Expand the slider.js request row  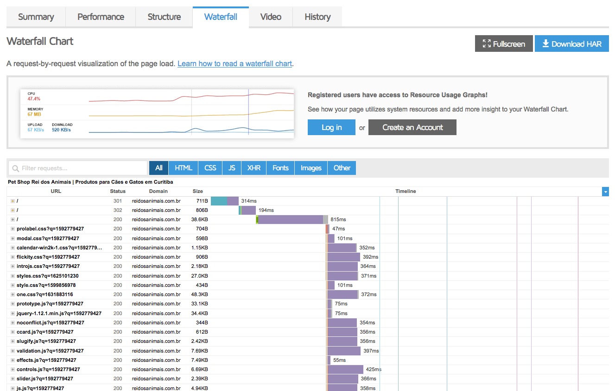pyautogui.click(x=13, y=379)
